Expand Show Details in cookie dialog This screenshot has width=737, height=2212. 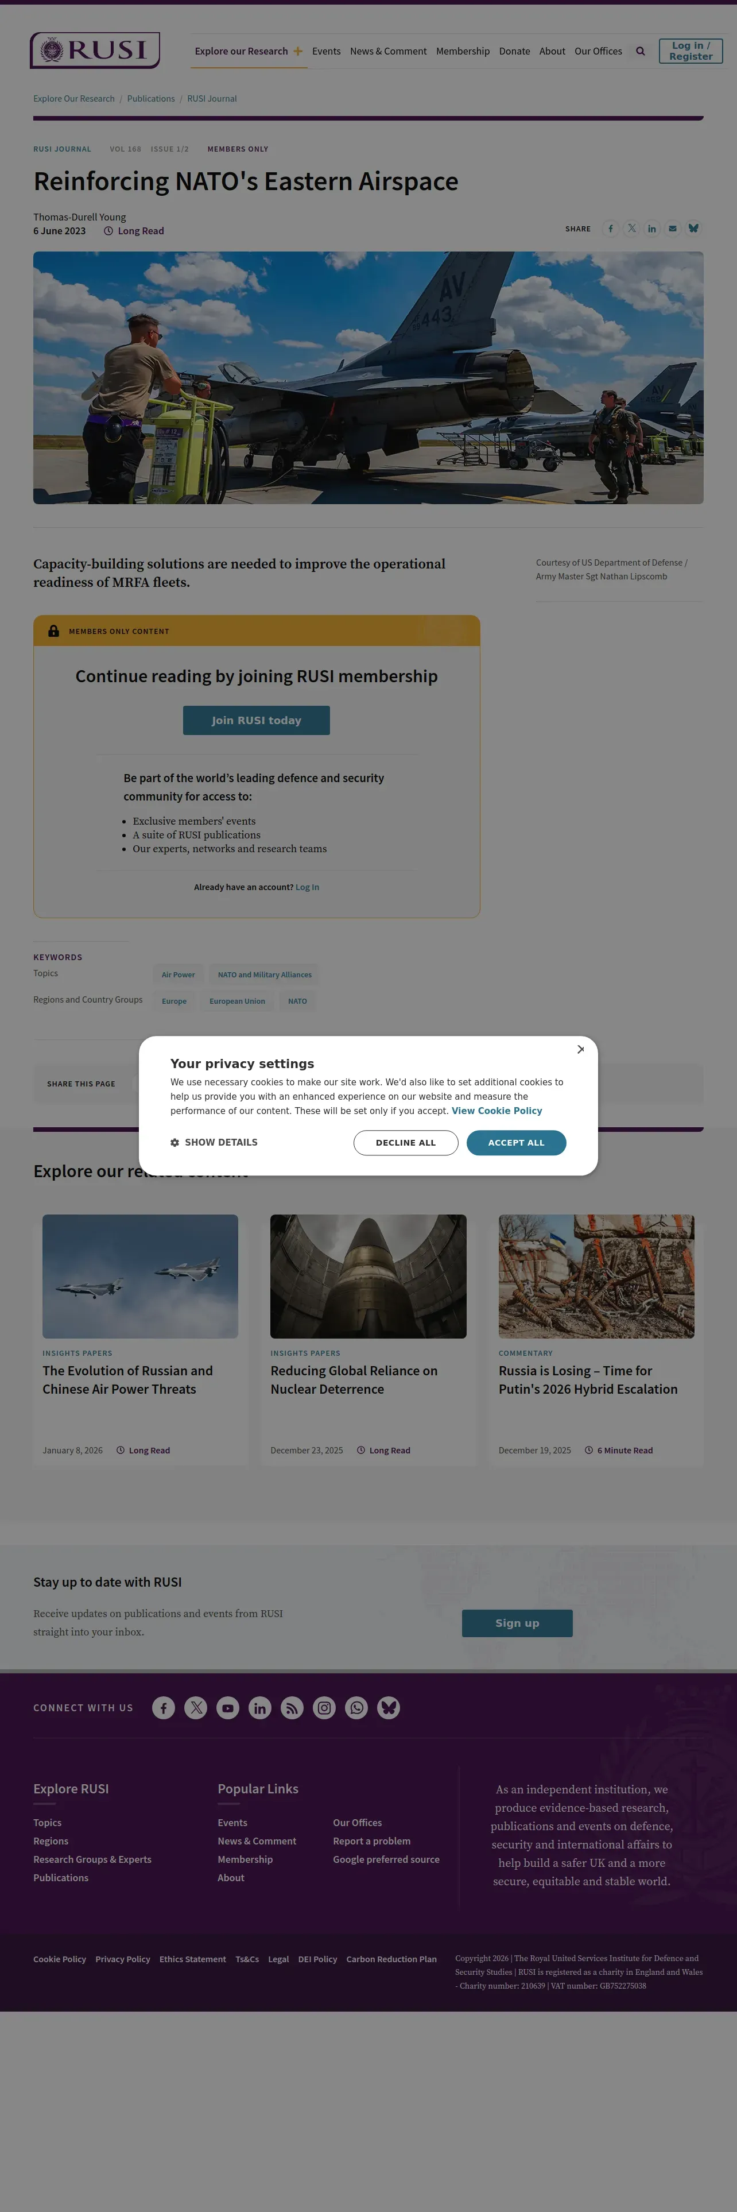(x=214, y=1143)
